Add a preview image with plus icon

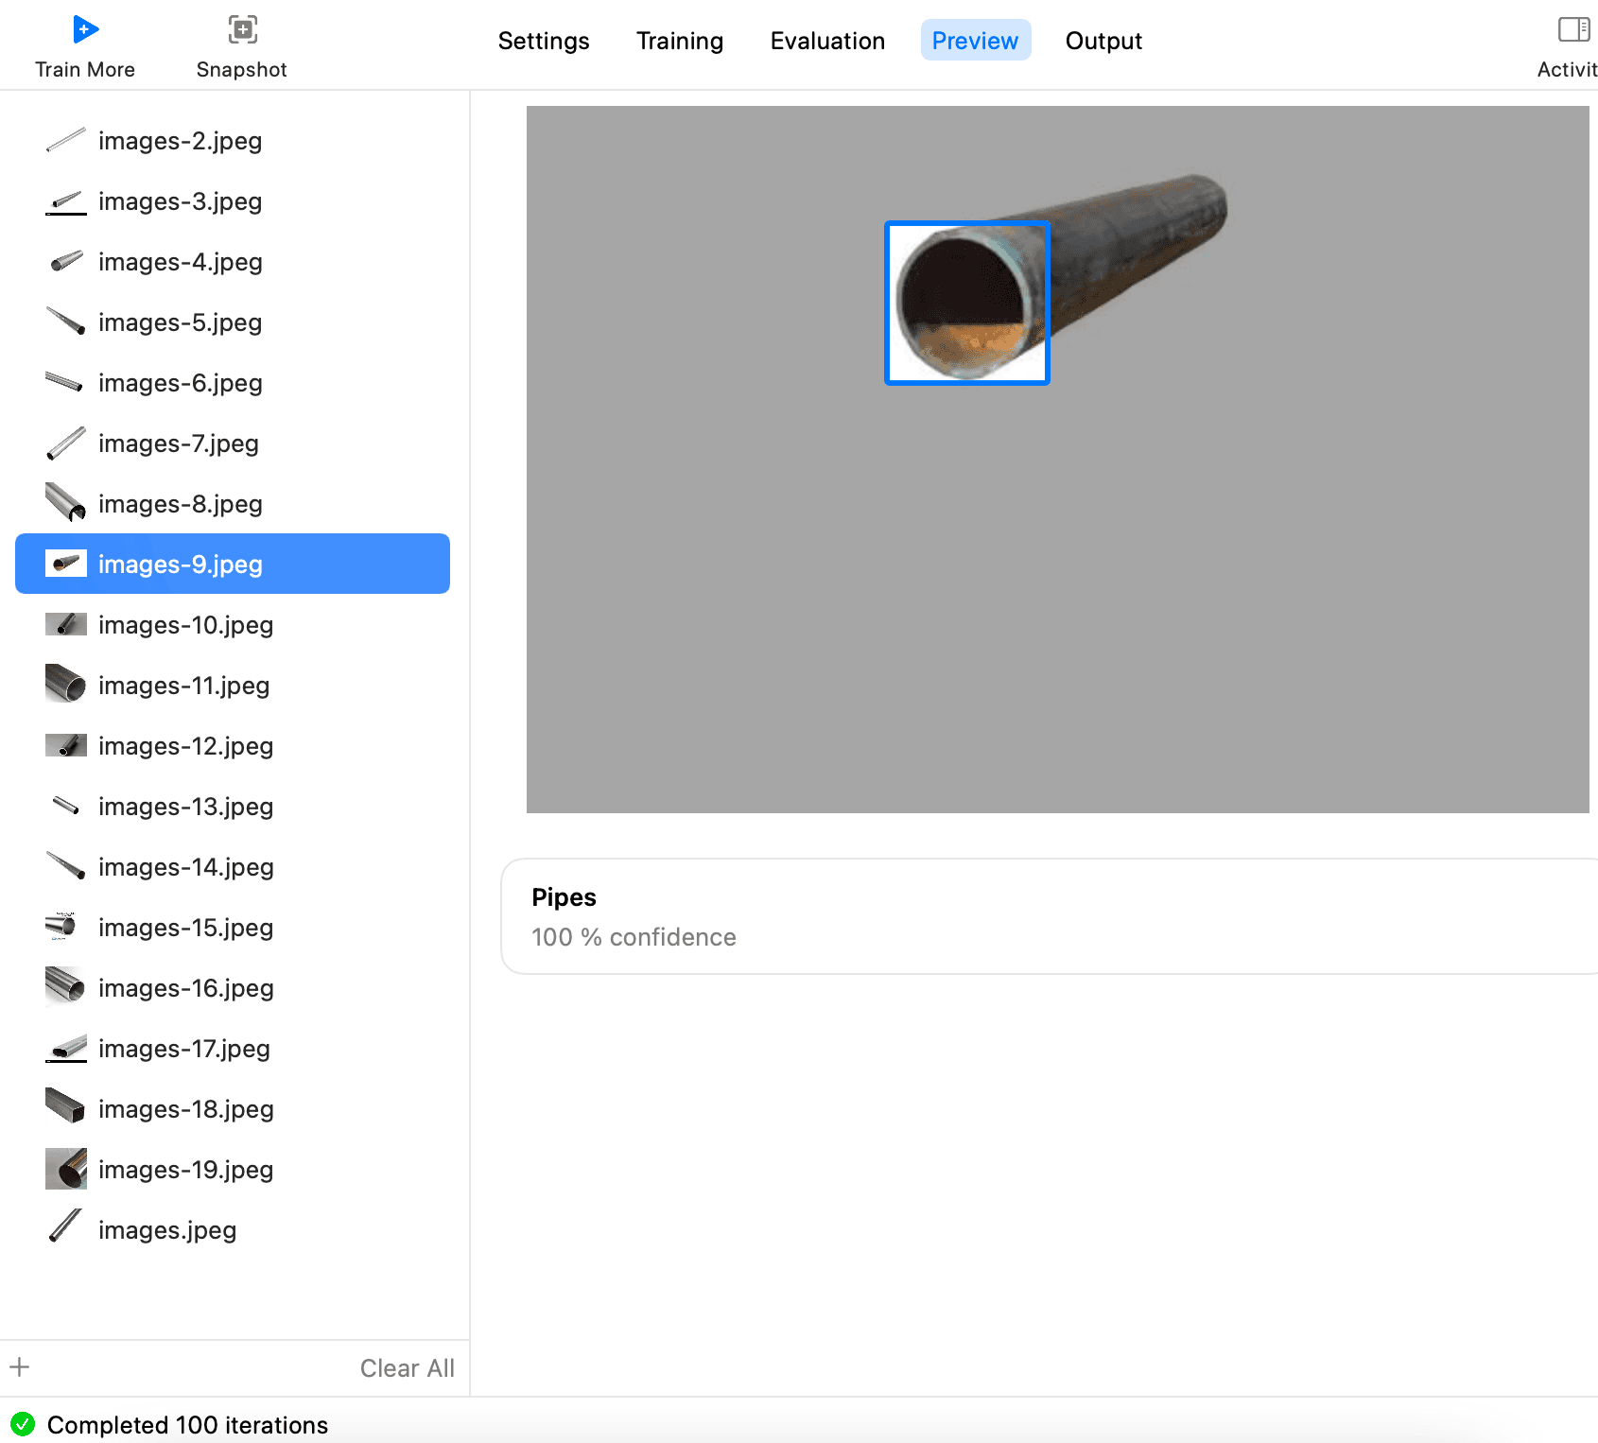20,1367
